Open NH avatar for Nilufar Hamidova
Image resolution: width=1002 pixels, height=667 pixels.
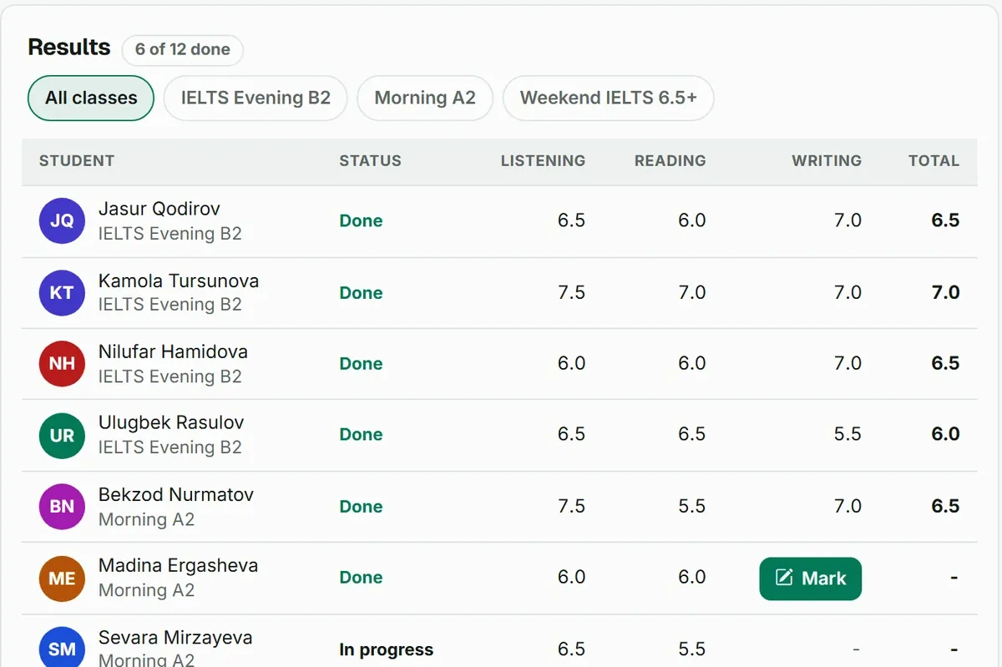pyautogui.click(x=62, y=364)
